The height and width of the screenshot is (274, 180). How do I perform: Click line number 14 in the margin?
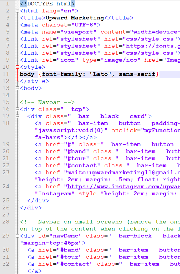tap(5, 95)
